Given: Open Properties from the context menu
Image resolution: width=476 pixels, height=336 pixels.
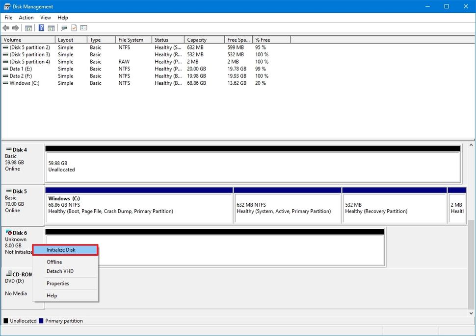Looking at the screenshot, I should pos(58,284).
